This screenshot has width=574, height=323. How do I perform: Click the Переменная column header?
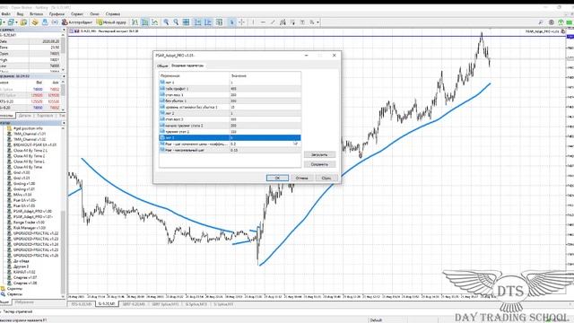click(195, 75)
